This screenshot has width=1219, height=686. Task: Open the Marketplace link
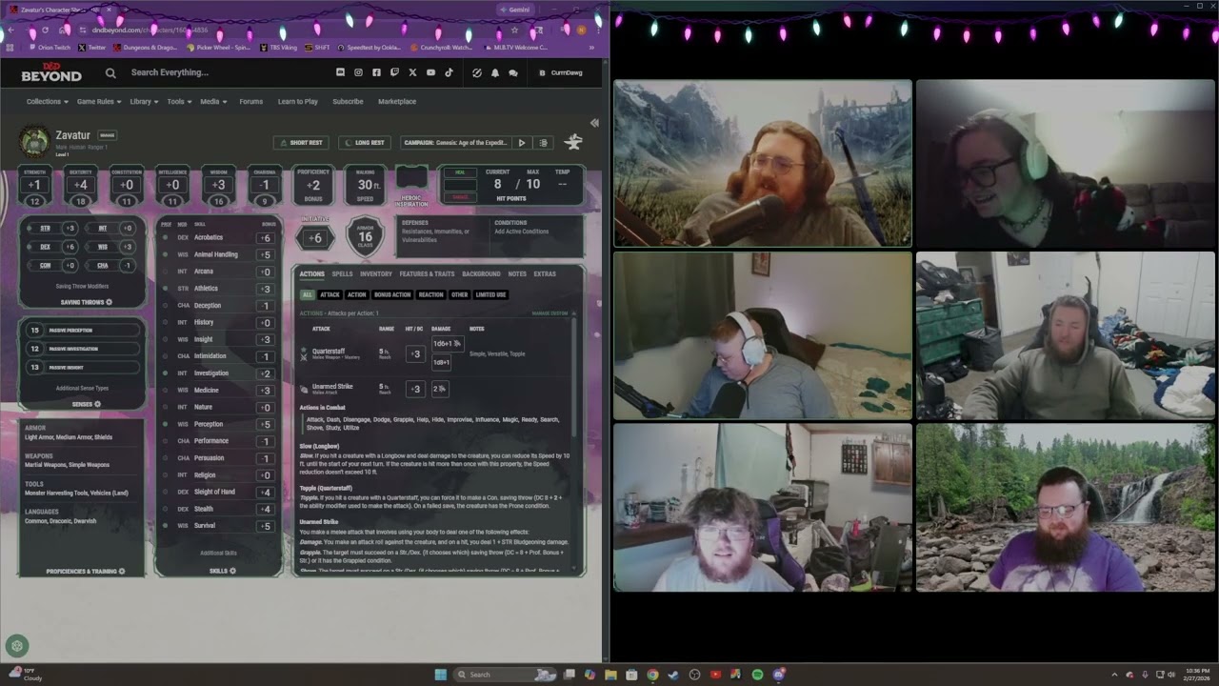click(397, 101)
